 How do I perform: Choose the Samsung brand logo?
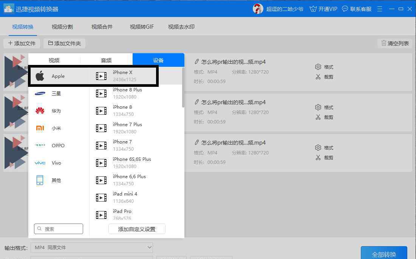(x=40, y=93)
